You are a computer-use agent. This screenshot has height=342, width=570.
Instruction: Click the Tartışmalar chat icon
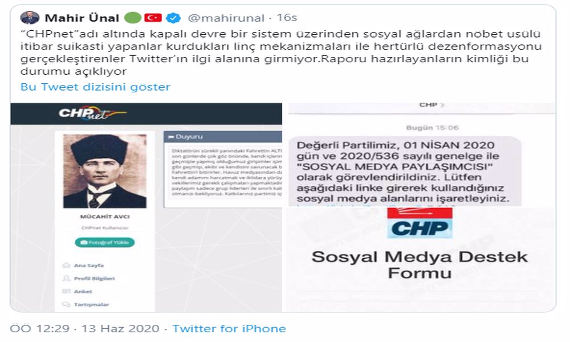66,304
